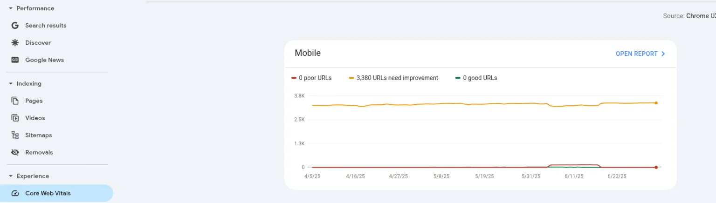716x203 pixels.
Task: Click the Videos icon in sidebar
Action: click(15, 118)
